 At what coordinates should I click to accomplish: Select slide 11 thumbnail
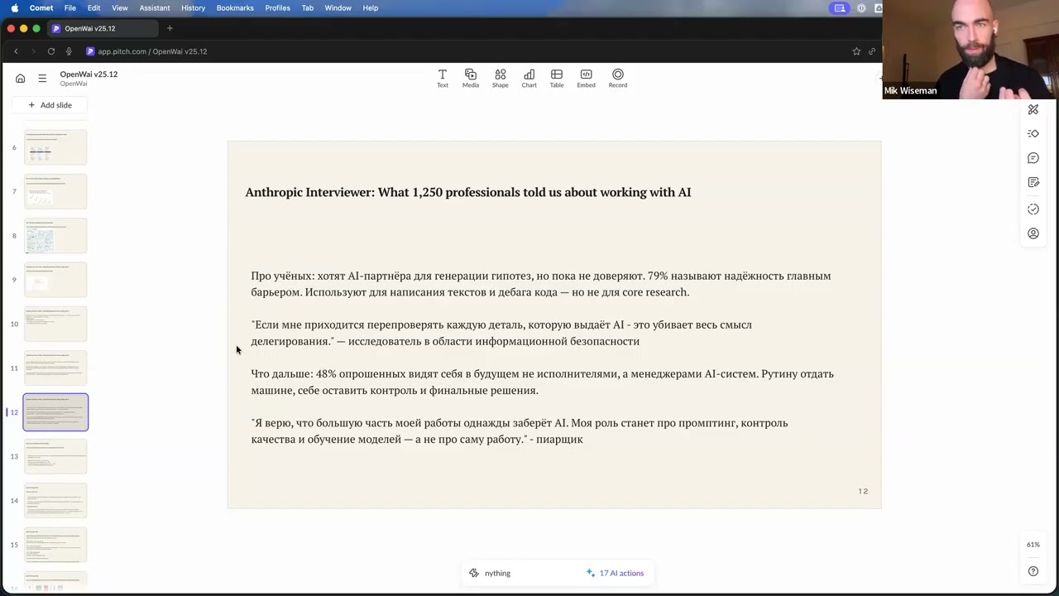pos(55,368)
